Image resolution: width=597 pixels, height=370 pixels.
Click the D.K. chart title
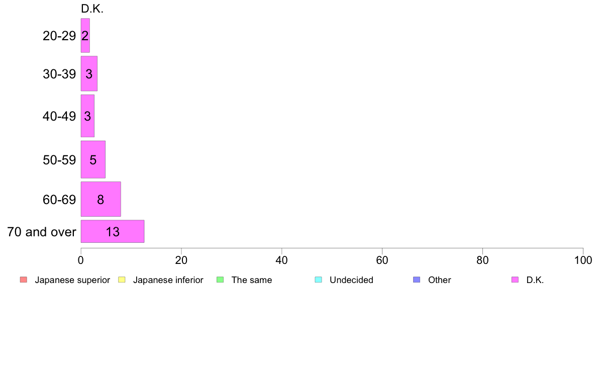click(x=92, y=9)
